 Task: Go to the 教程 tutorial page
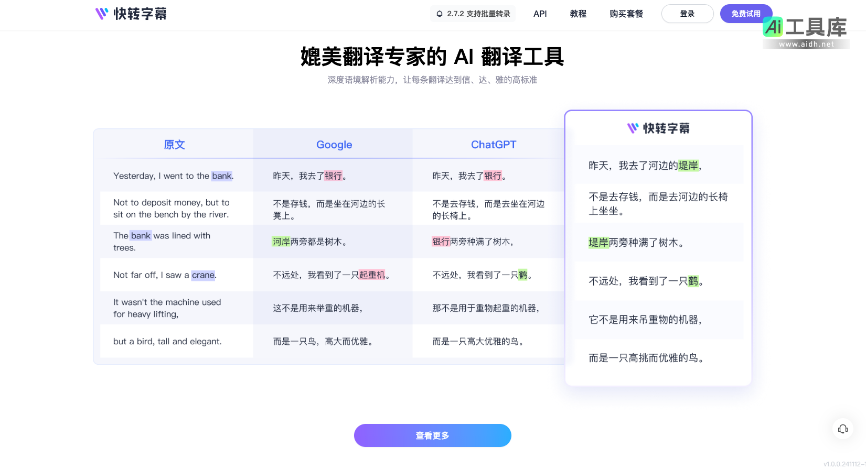click(578, 14)
